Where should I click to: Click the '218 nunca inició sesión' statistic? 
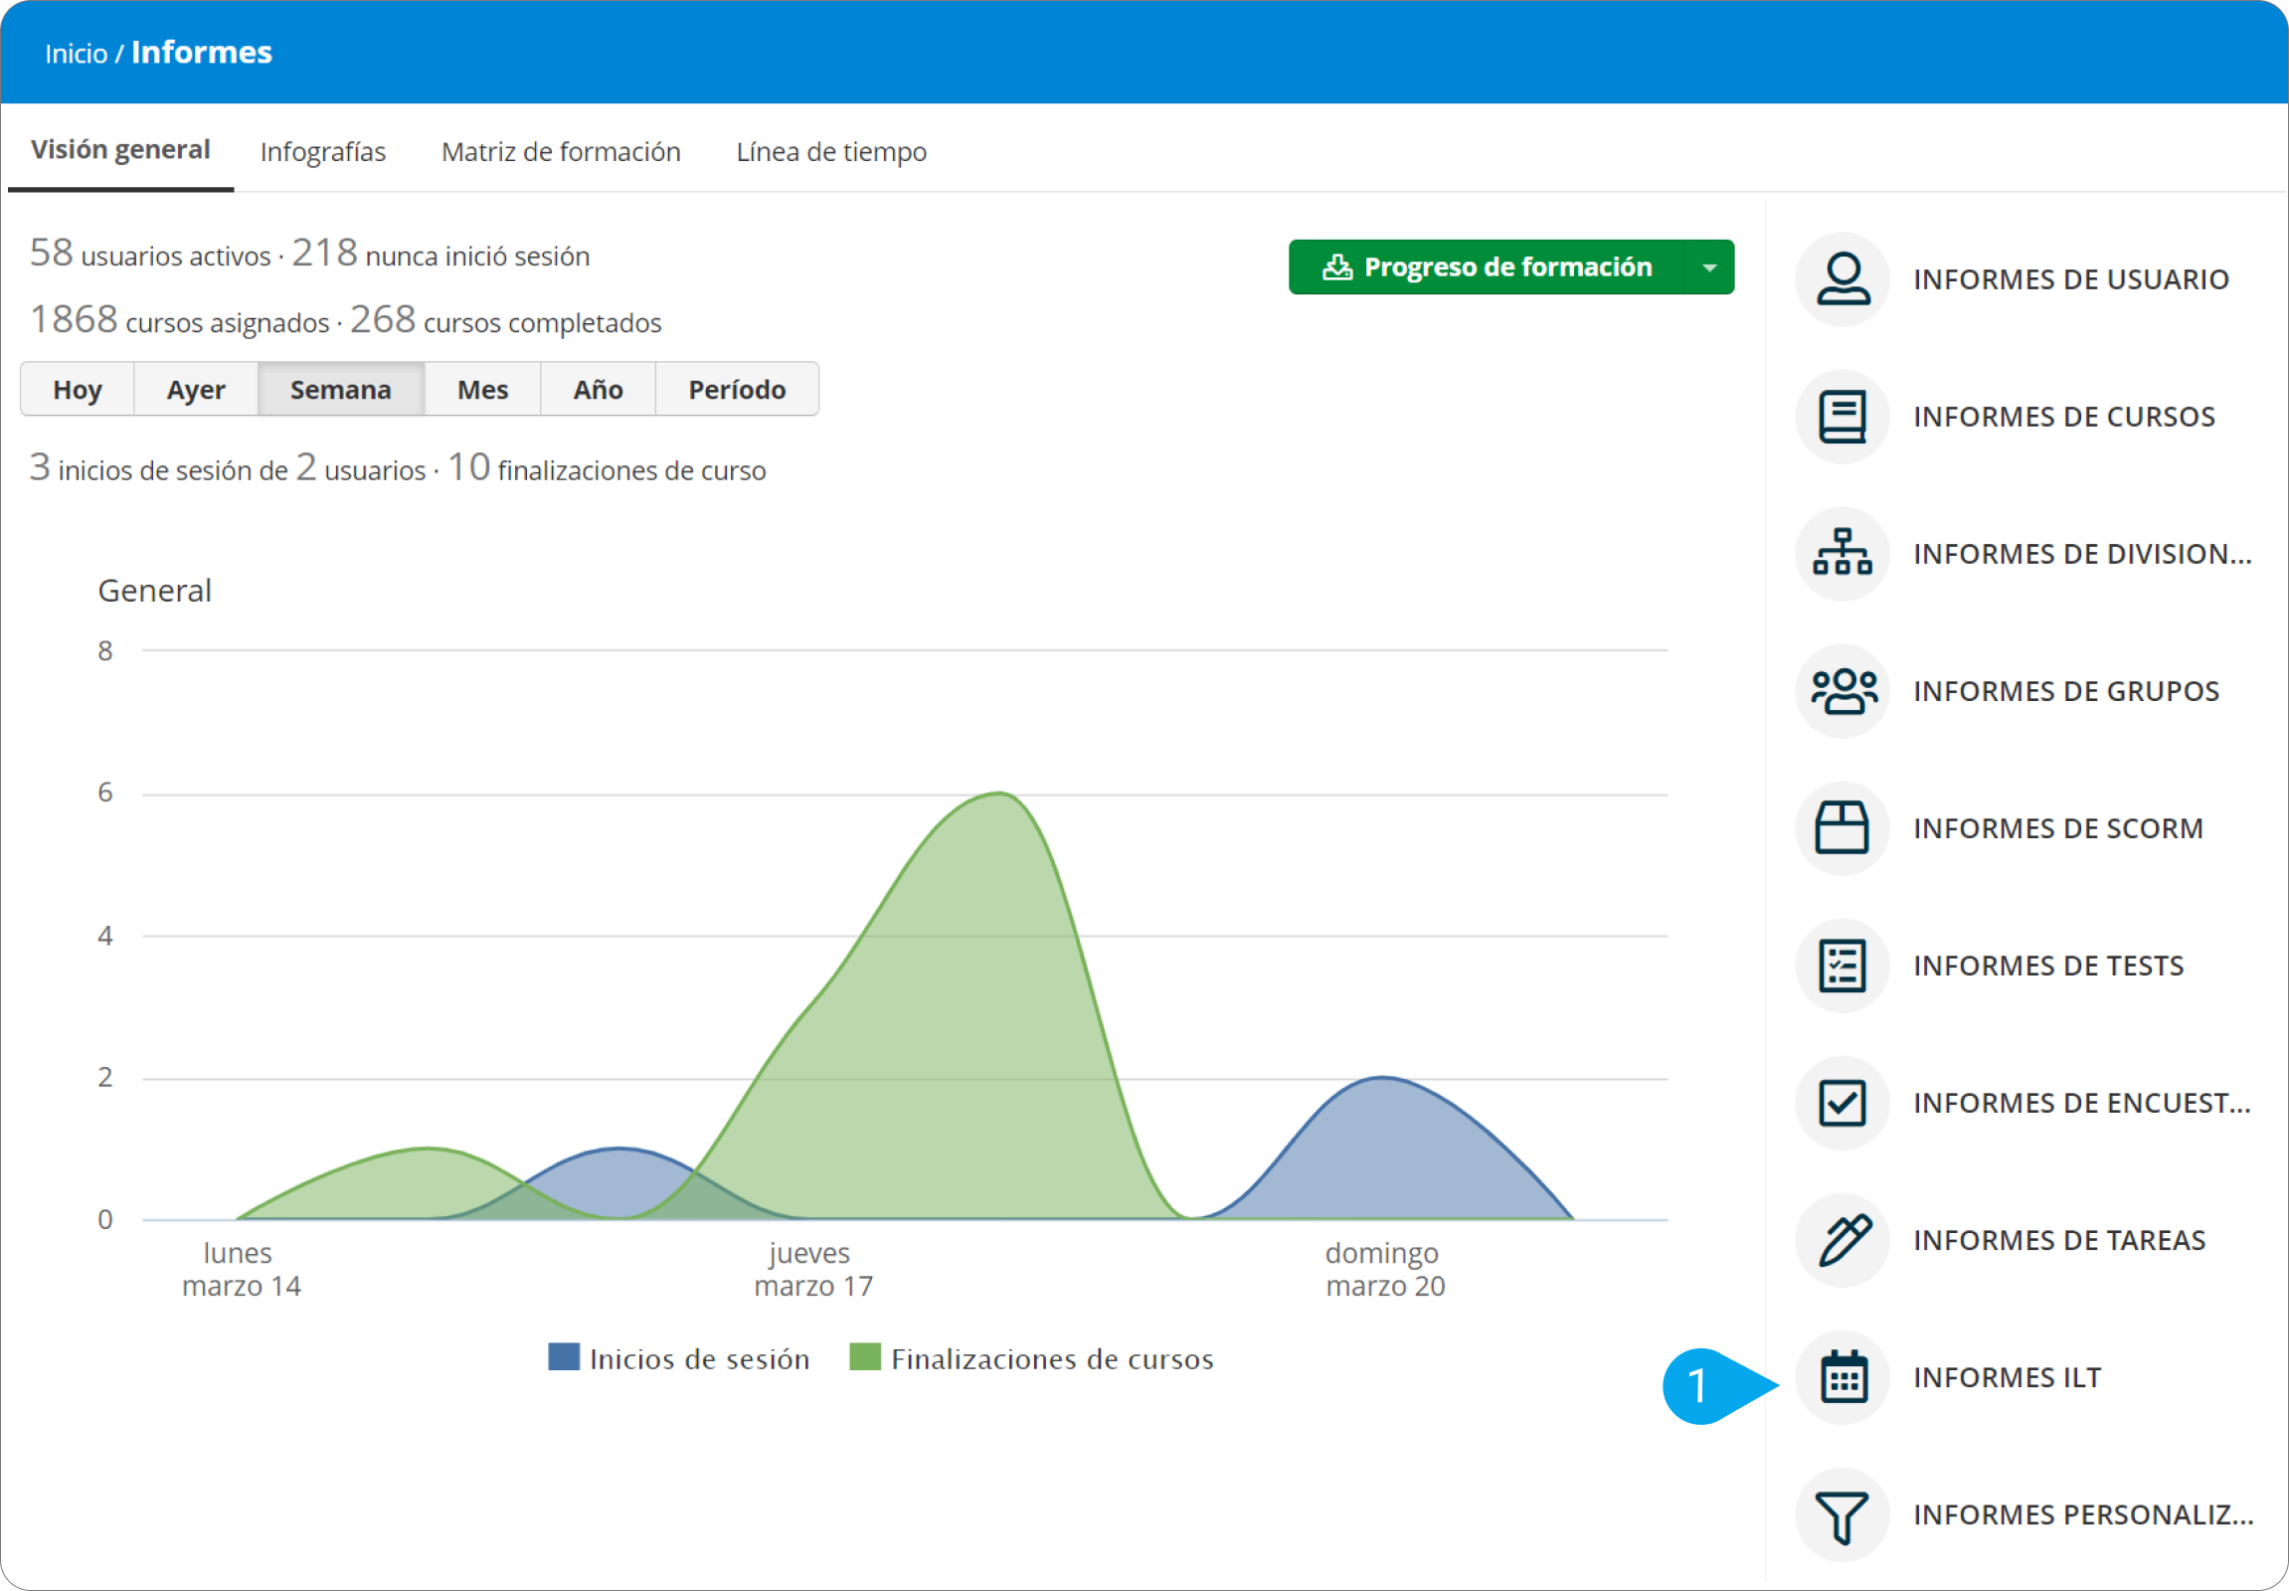[440, 255]
